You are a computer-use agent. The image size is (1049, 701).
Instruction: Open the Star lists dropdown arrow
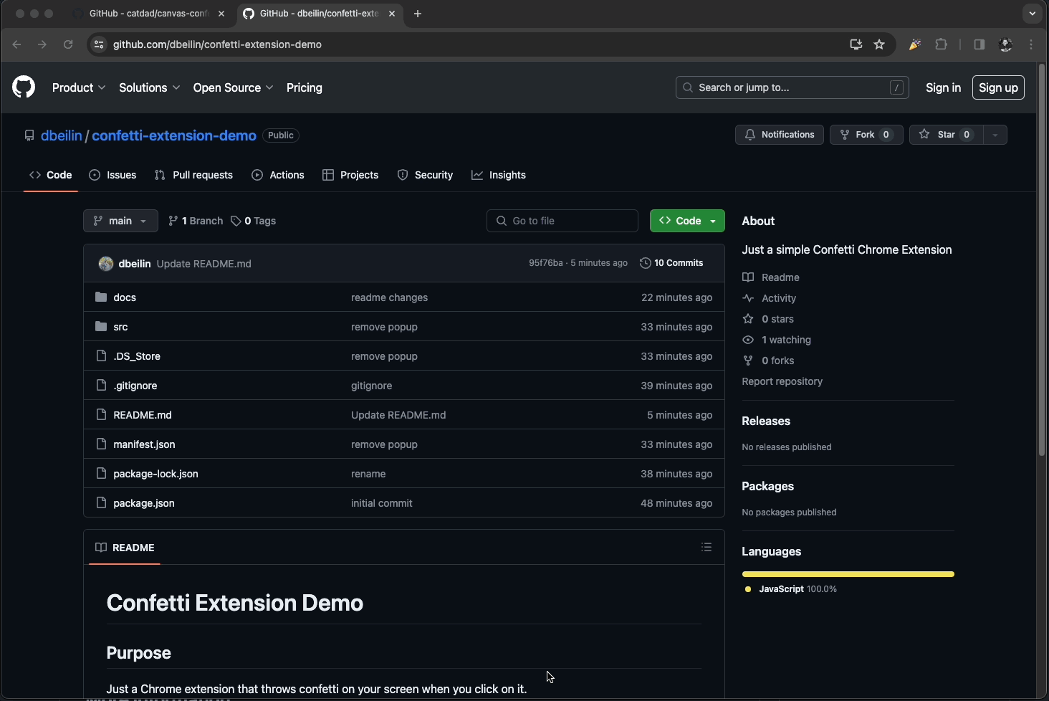point(995,135)
